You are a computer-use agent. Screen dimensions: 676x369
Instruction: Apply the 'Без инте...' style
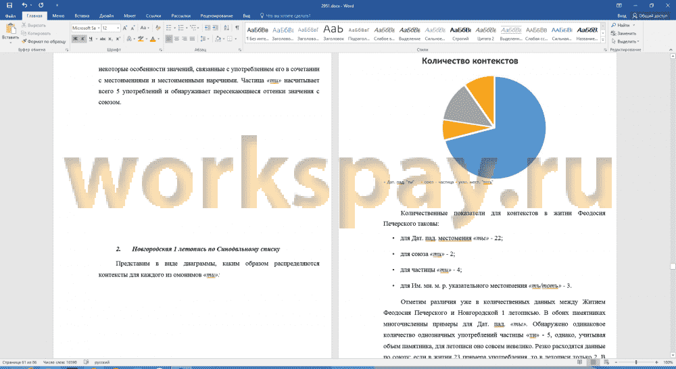(x=258, y=33)
